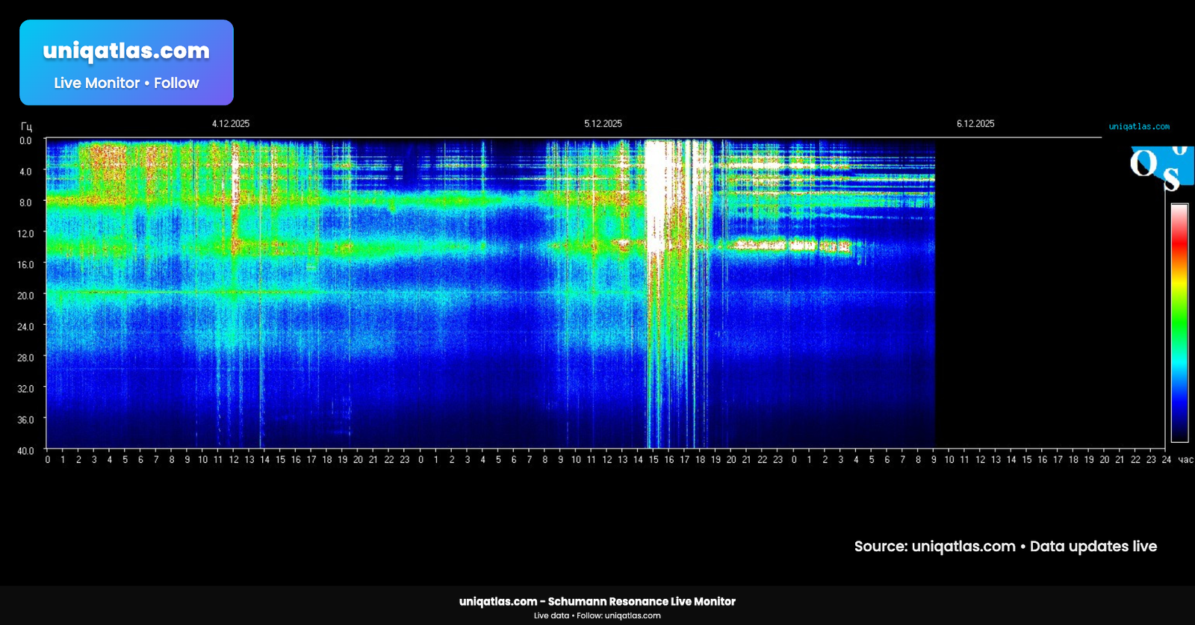This screenshot has width=1195, height=625.
Task: Click the 8.0 frequency axis label
Action: (x=25, y=203)
